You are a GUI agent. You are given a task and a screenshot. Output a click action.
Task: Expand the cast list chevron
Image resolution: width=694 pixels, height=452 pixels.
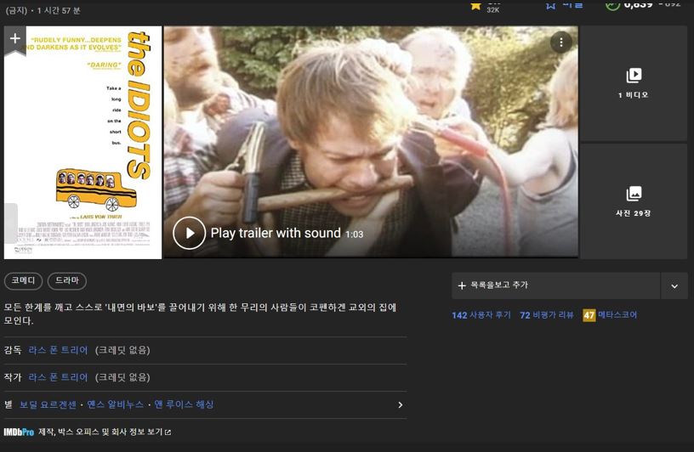coord(400,405)
